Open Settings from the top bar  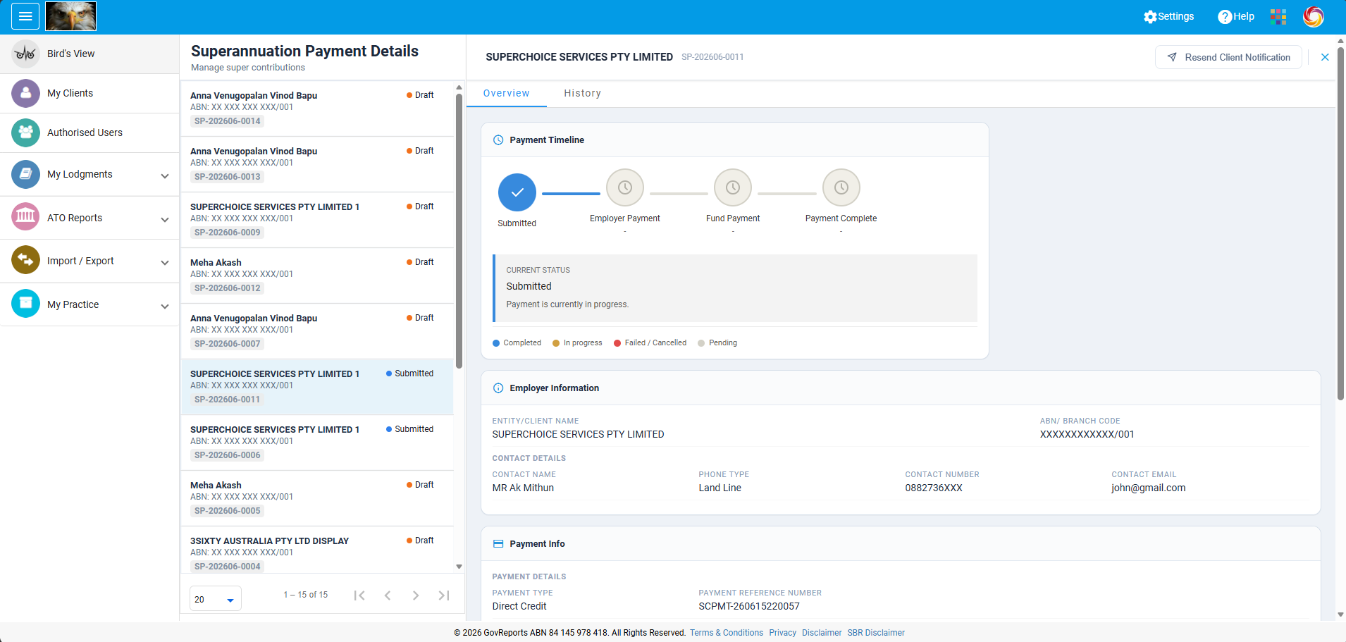[x=1168, y=16]
